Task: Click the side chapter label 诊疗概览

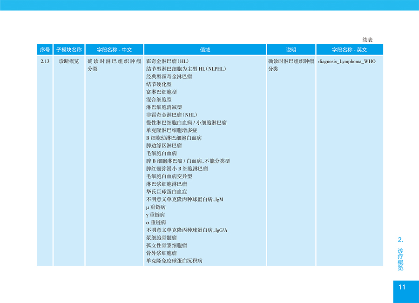Action: [x=400, y=259]
